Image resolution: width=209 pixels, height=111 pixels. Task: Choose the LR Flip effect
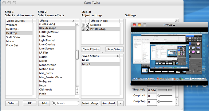click(x=57, y=53)
